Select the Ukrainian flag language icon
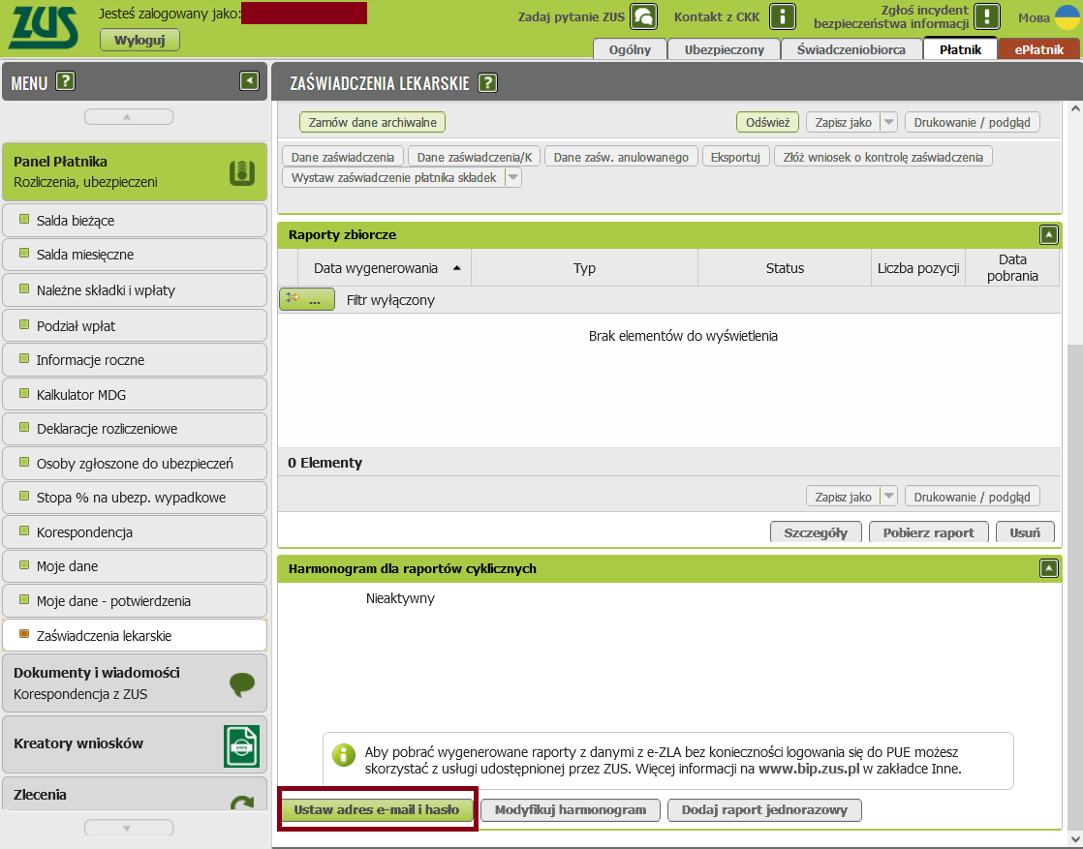1083x849 pixels. 1067,17
